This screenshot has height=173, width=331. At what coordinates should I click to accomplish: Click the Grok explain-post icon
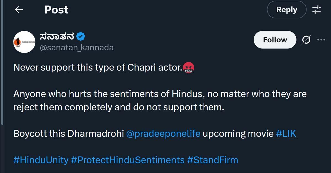click(x=306, y=40)
